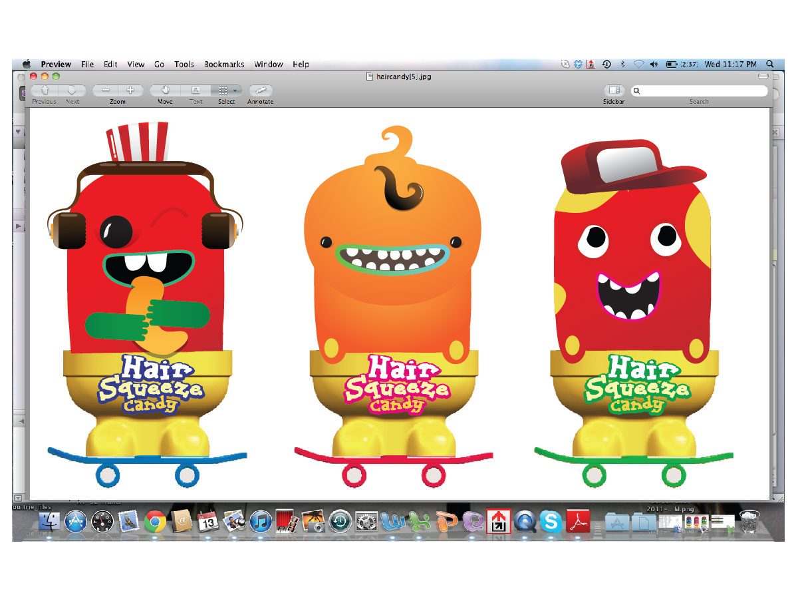Open the volume control in menu bar
The width and height of the screenshot is (798, 599).
(654, 65)
